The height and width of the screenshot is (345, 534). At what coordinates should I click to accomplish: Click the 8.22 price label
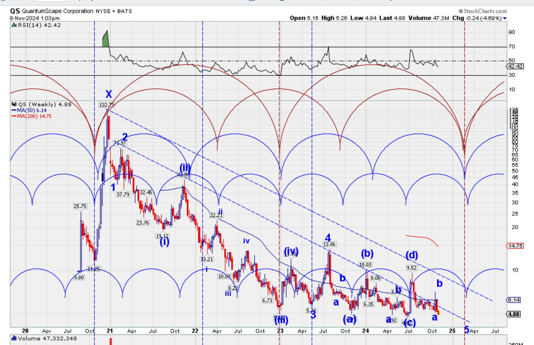coord(233,289)
